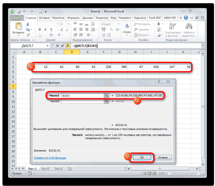Open Справка по этой функции link
215x186 pixels.
coord(50,158)
